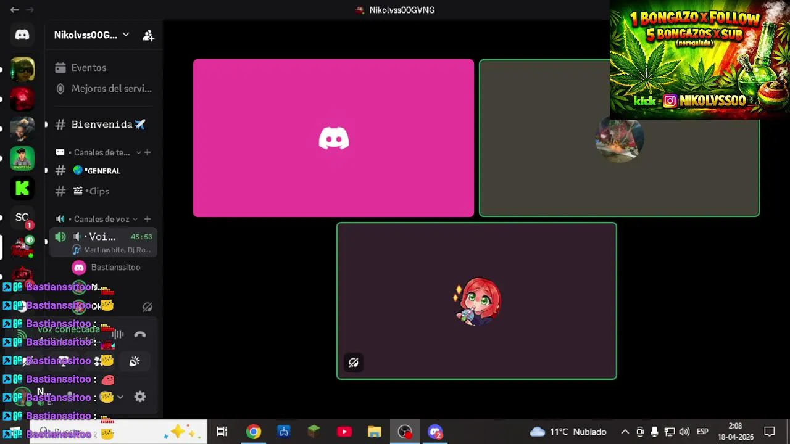Open File Explorer from the taskbar
Viewport: 790px width, 444px height.
pos(374,432)
